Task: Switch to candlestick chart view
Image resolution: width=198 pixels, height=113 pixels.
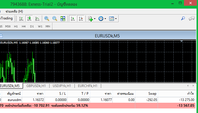Action: [29, 19]
